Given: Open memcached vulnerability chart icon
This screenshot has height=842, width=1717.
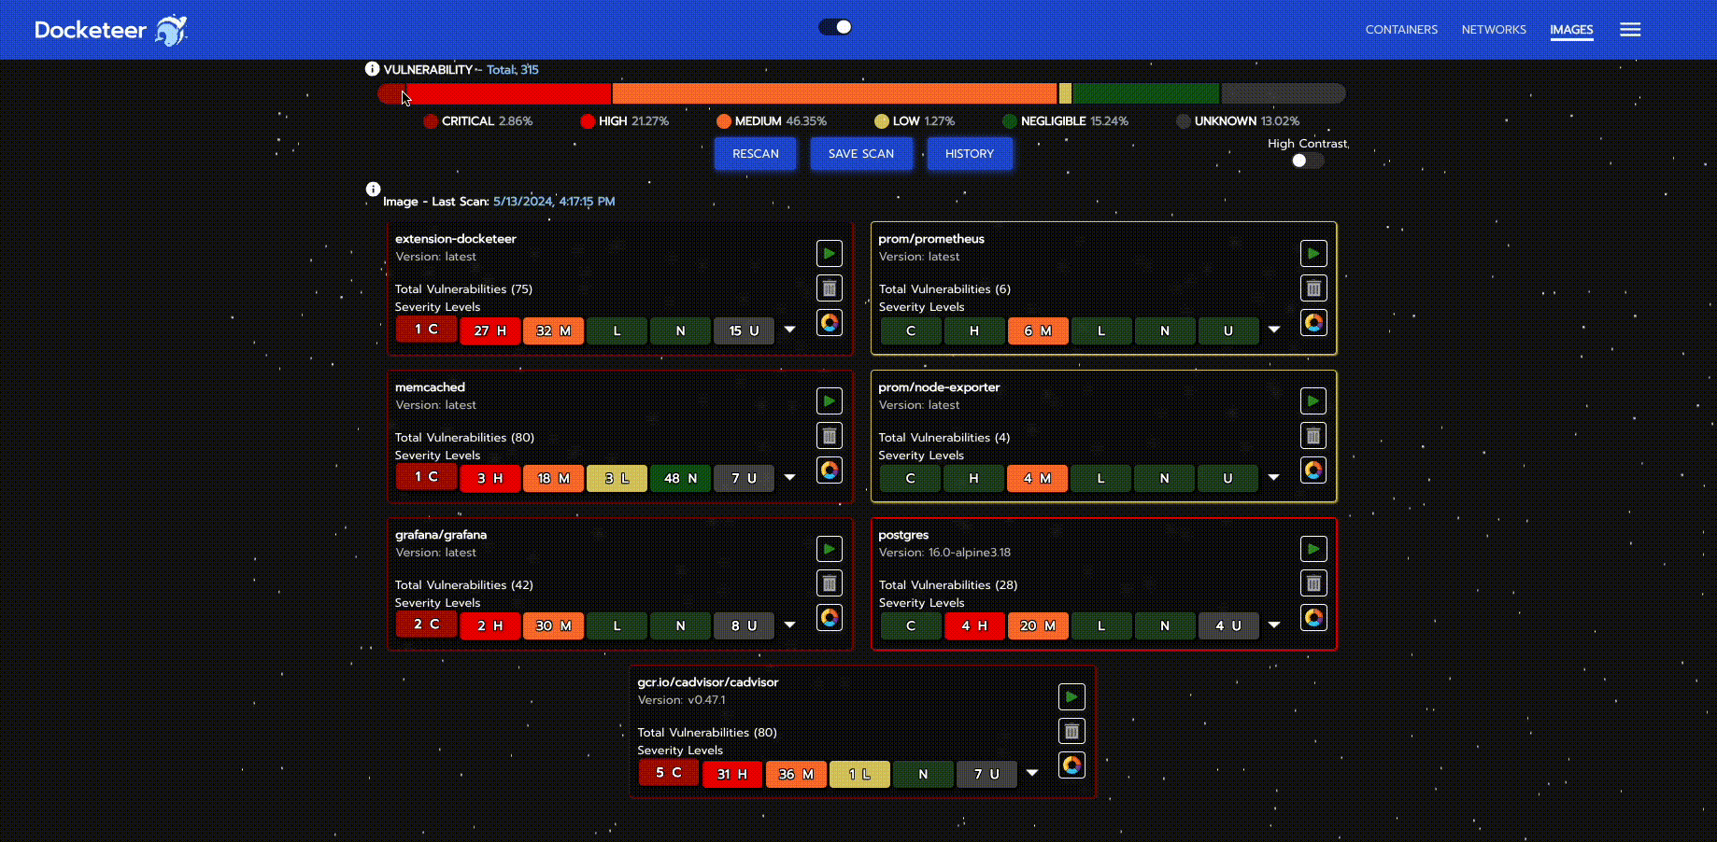Looking at the screenshot, I should 829,470.
